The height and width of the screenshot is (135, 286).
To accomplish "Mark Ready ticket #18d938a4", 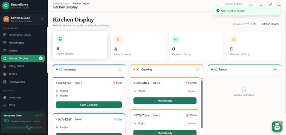I will (165, 101).
